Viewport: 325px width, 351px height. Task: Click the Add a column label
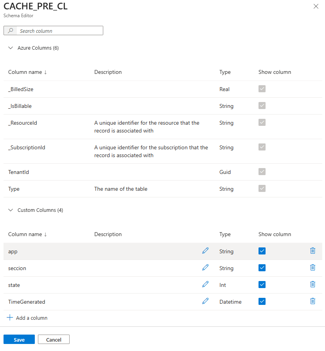32,318
